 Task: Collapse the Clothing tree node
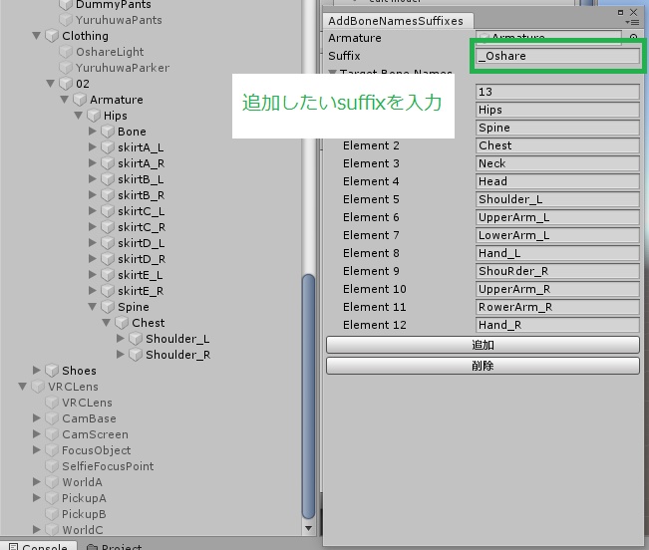37,36
